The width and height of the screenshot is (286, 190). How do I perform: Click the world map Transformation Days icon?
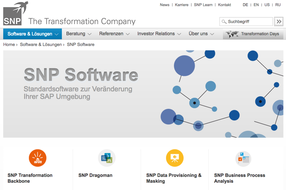(x=232, y=34)
